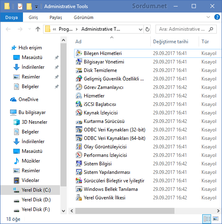Select Hizmetler gear icon
The width and height of the screenshot is (222, 224).
[x=79, y=96]
